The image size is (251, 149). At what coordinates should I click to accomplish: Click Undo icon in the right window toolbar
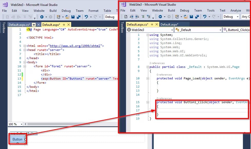(205, 17)
